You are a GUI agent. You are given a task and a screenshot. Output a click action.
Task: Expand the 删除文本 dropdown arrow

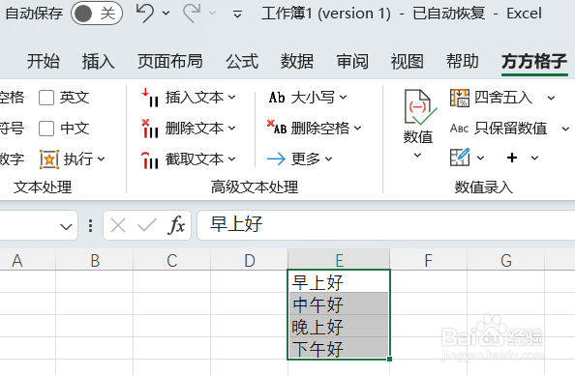coord(231,129)
